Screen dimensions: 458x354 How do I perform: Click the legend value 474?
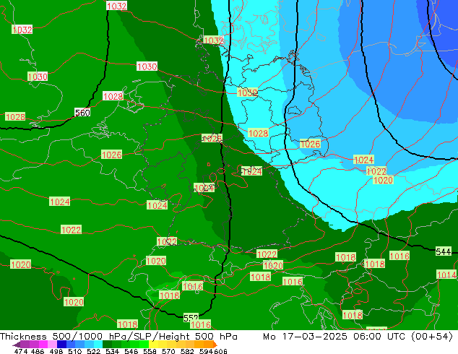click(21, 351)
